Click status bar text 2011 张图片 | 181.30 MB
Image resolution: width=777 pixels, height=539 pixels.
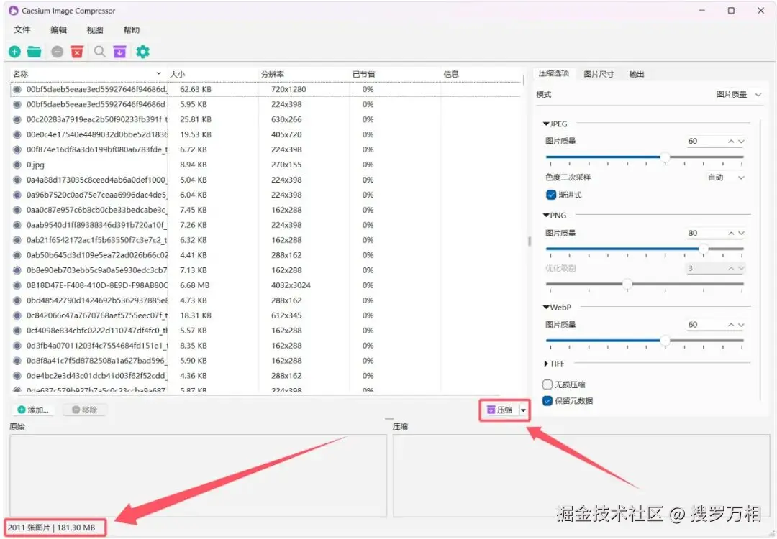(52, 528)
